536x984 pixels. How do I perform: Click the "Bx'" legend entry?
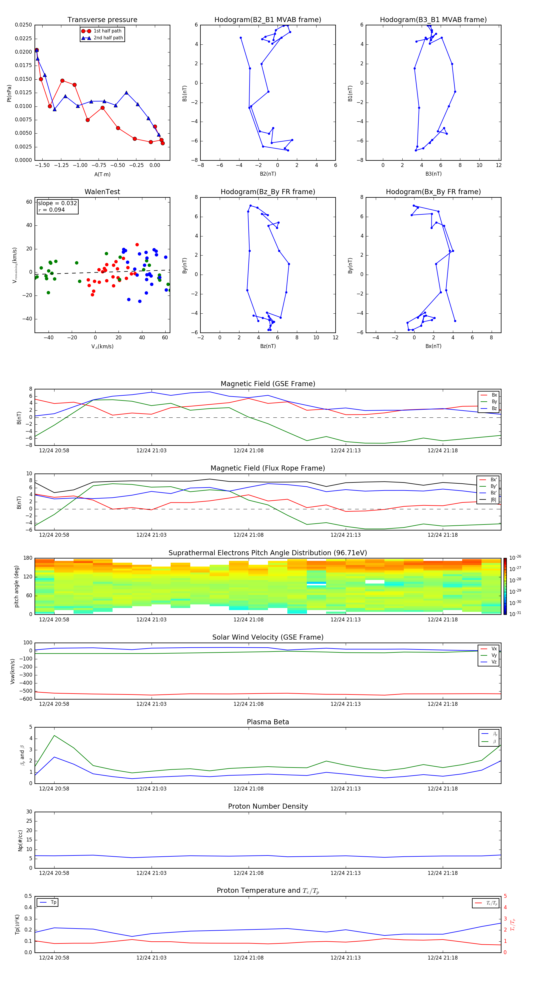coord(488,480)
